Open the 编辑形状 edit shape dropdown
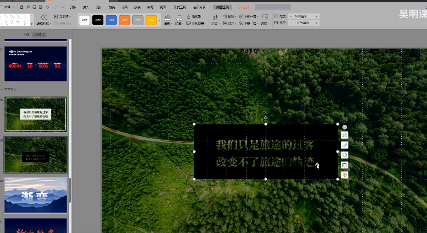427x233 pixels. (x=44, y=20)
